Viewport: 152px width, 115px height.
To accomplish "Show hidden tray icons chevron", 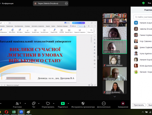I will point(143,112).
